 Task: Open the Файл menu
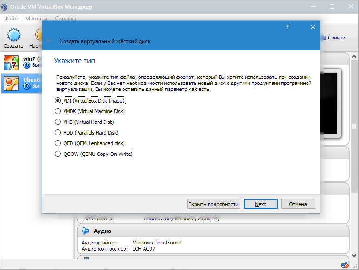tap(11, 19)
